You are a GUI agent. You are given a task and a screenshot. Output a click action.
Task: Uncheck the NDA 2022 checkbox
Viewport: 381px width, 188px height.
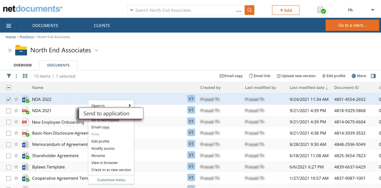[x=9, y=99]
